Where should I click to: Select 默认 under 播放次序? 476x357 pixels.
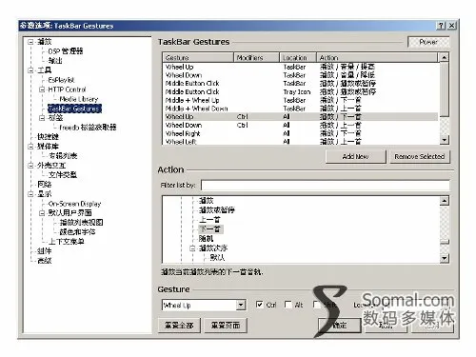pyautogui.click(x=217, y=257)
